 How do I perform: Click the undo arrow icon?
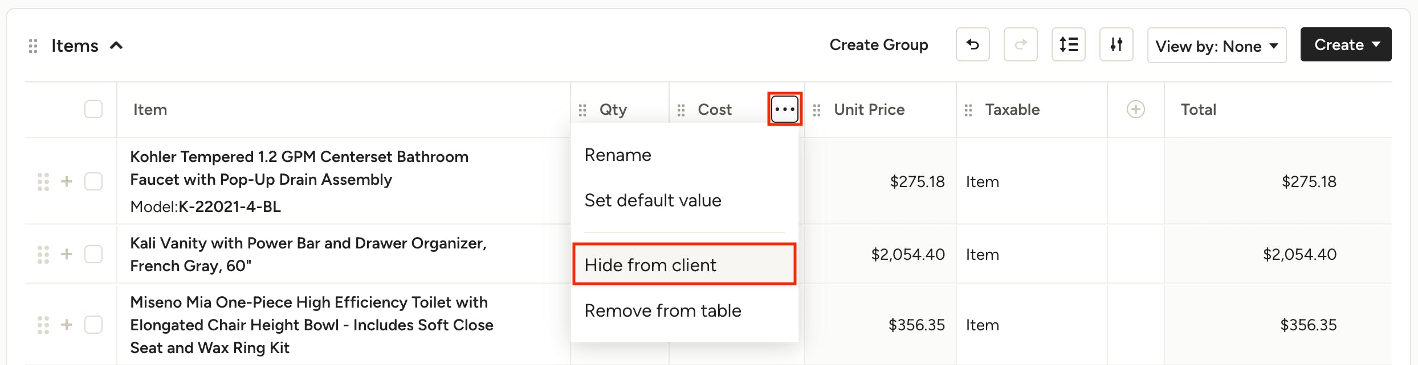(972, 44)
